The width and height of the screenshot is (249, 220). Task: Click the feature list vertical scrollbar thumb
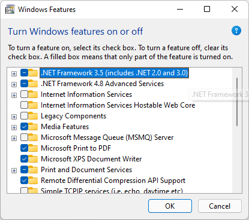(x=237, y=102)
